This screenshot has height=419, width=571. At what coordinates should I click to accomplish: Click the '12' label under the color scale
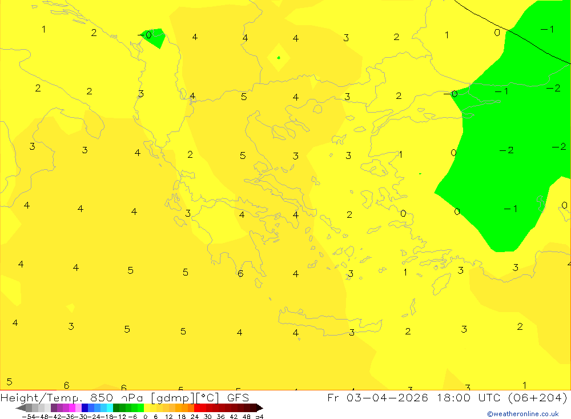tap(168, 417)
